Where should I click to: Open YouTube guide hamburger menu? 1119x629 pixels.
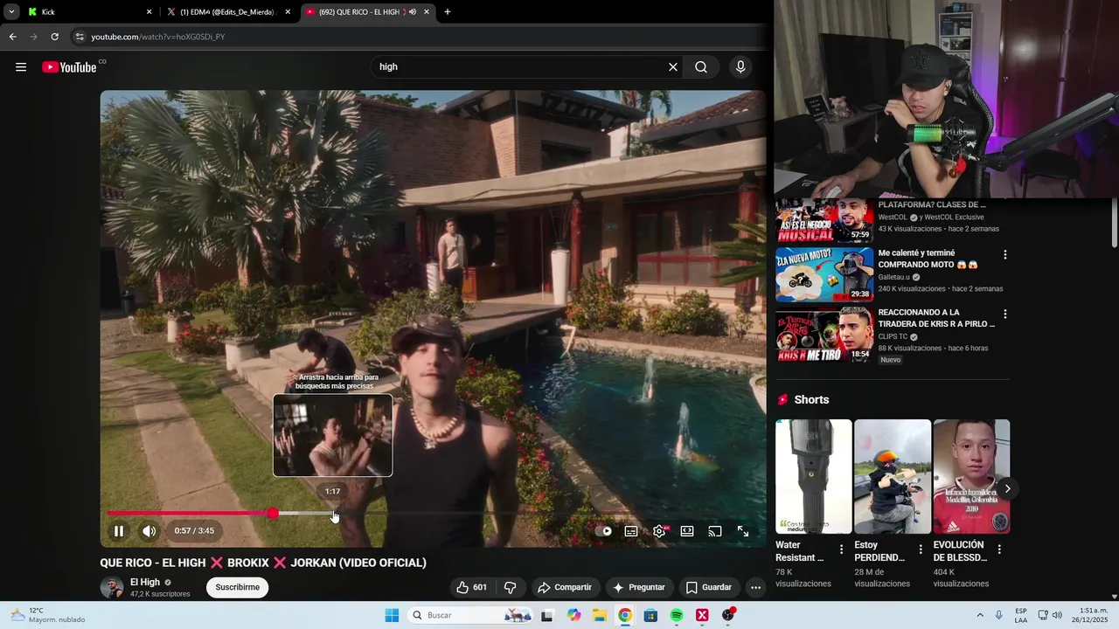[21, 67]
